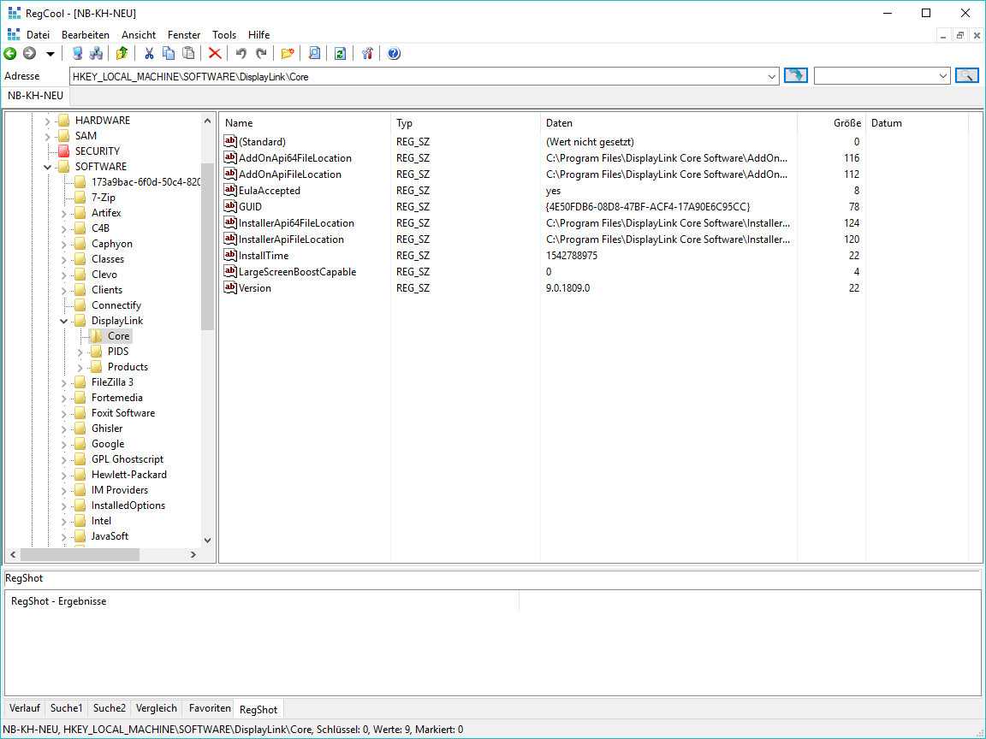Screen dimensions: 986x739
Task: Click the tools options icon
Action: pos(367,53)
